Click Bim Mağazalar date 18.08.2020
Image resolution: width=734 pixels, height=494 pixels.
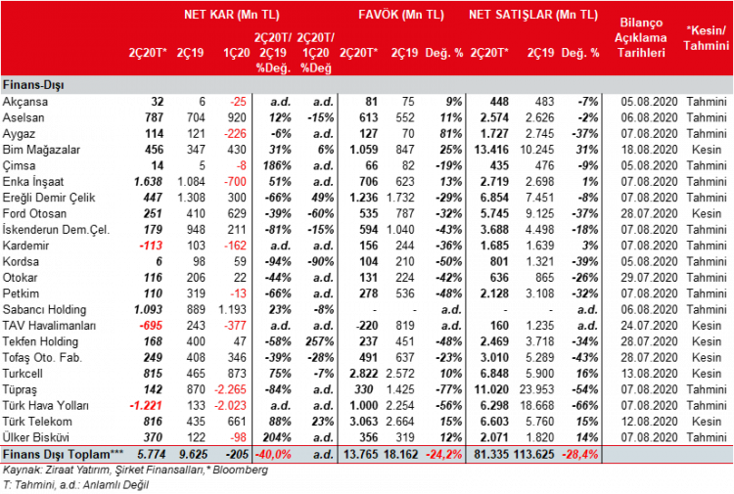click(649, 150)
